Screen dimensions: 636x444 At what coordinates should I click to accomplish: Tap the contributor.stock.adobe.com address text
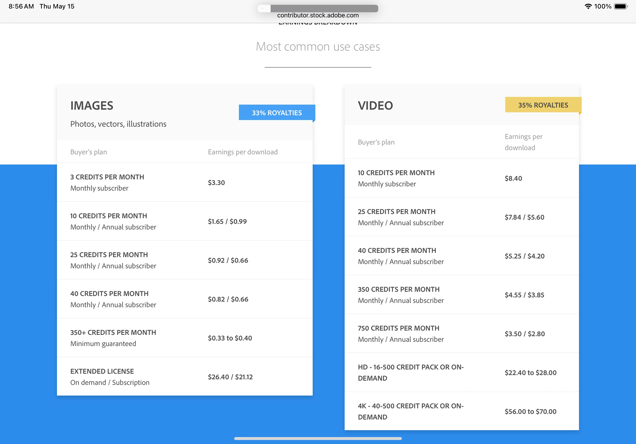coord(318,15)
